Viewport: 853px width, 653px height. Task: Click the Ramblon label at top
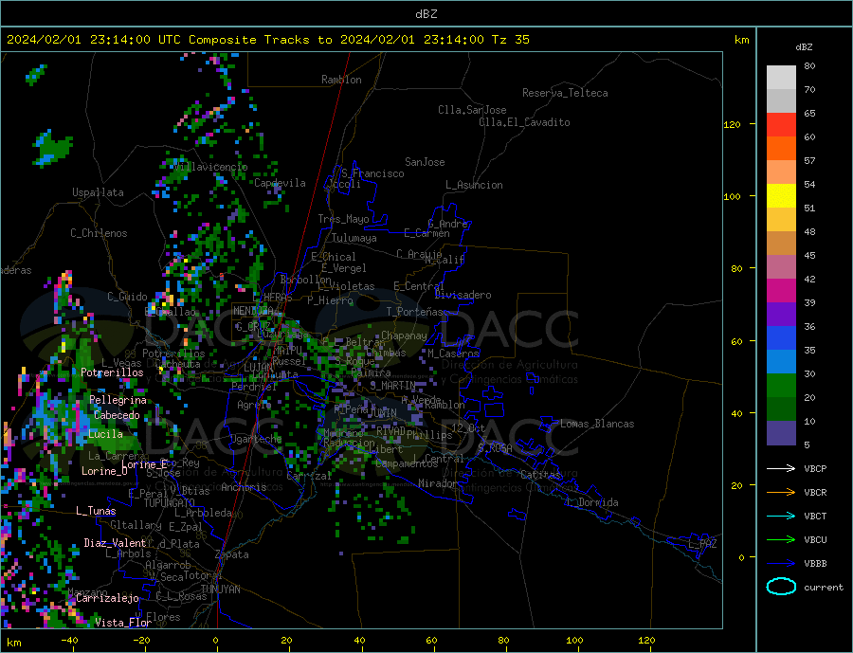coord(341,80)
